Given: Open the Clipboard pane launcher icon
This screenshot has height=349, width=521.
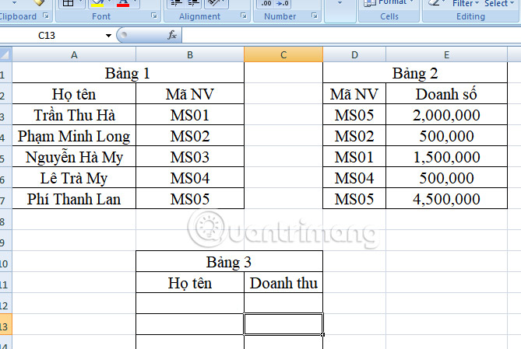Looking at the screenshot, I should [46, 16].
